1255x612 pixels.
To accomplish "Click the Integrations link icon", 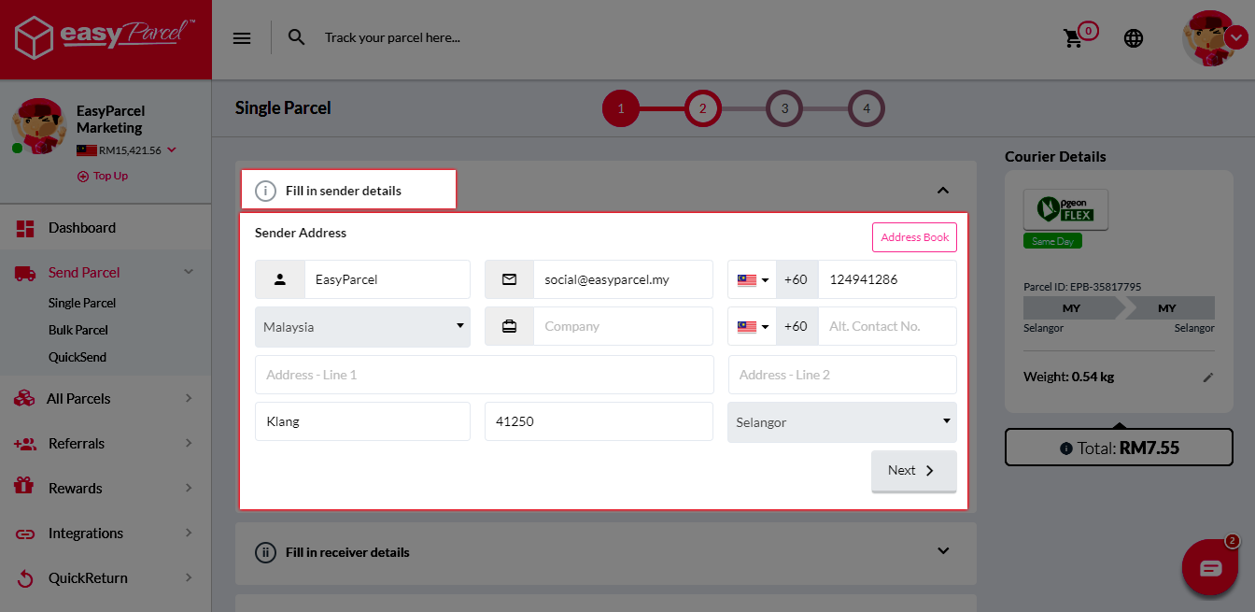I will (25, 534).
